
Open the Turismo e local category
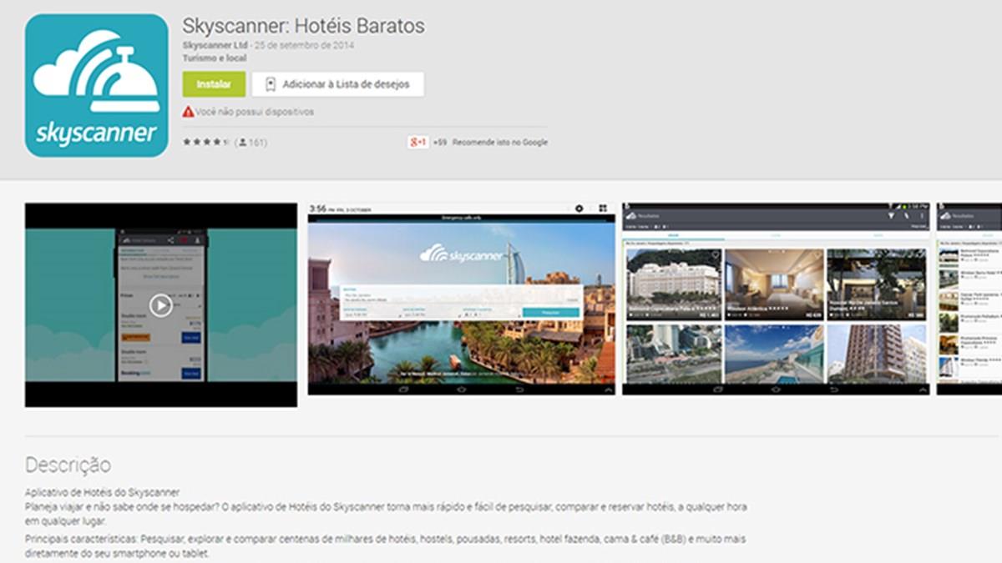click(215, 58)
